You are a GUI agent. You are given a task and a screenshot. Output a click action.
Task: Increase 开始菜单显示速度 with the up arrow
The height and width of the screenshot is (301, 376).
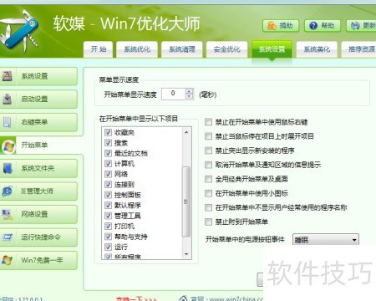point(189,91)
